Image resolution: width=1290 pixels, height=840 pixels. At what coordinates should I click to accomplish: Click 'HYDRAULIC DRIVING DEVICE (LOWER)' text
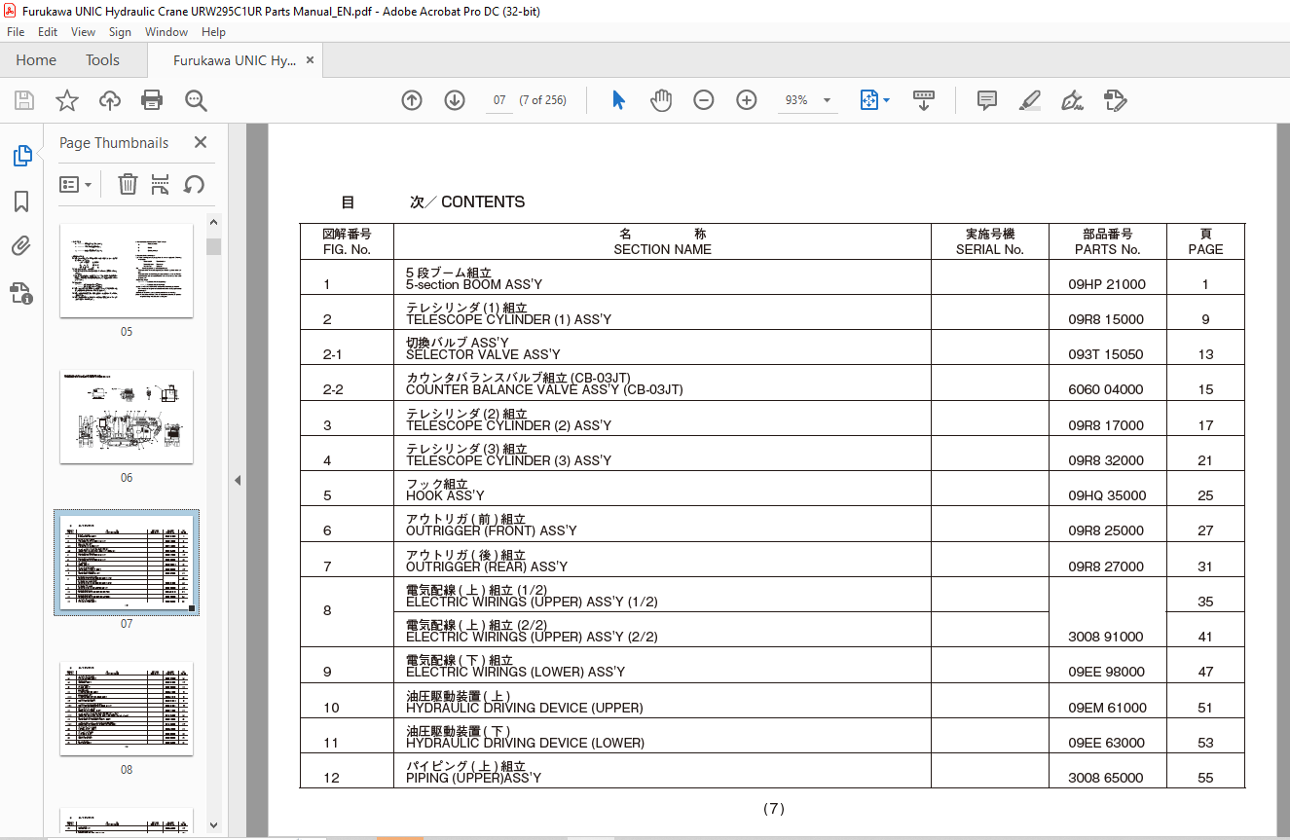pyautogui.click(x=525, y=743)
